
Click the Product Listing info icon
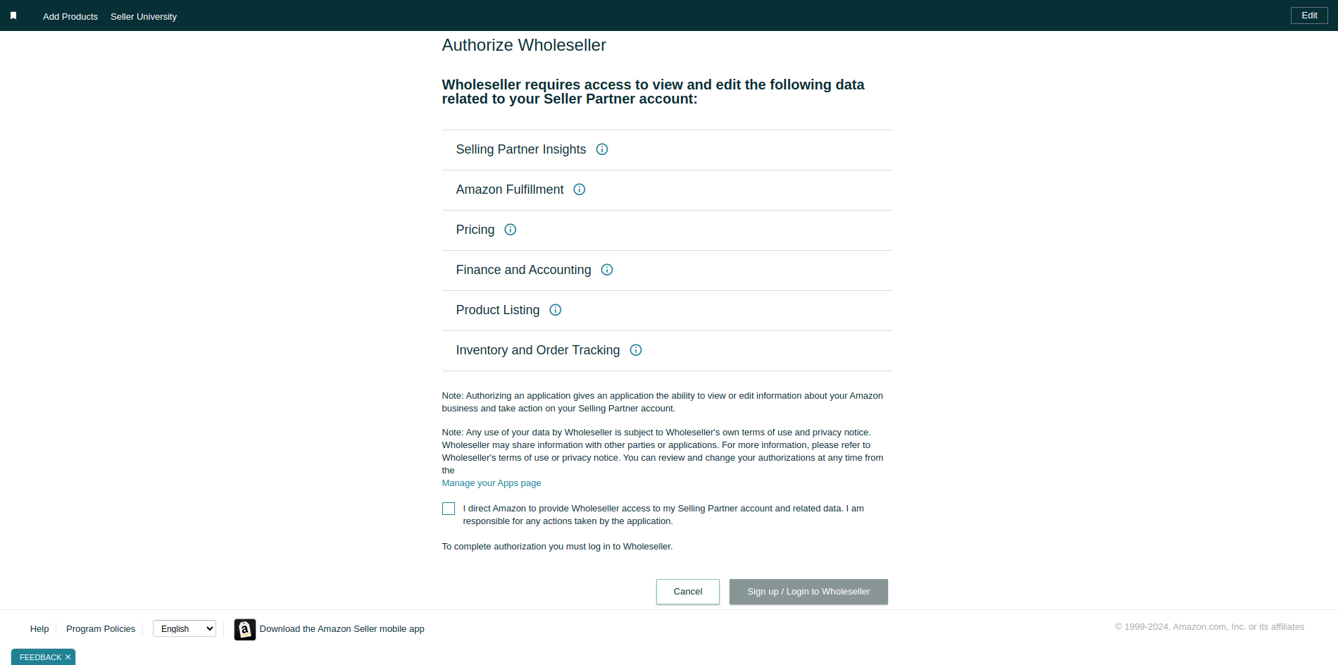(x=556, y=310)
